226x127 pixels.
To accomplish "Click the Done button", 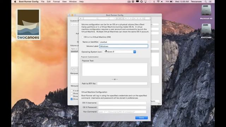I will tap(142, 118).
